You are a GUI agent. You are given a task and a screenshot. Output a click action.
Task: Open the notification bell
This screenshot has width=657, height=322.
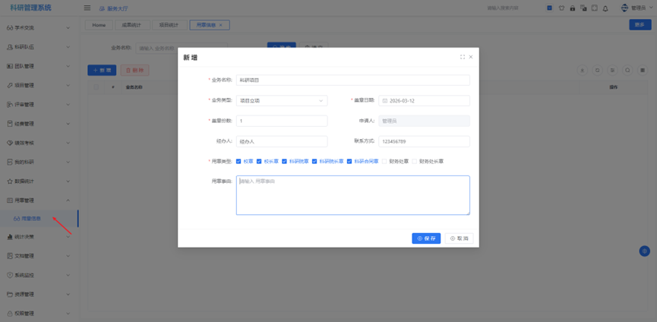click(x=605, y=8)
